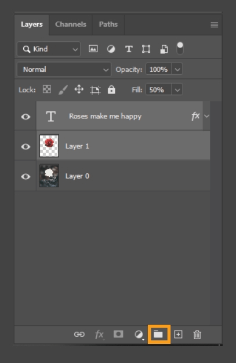Click the Opacity label
Screen dimensions: 236x363
(129, 70)
